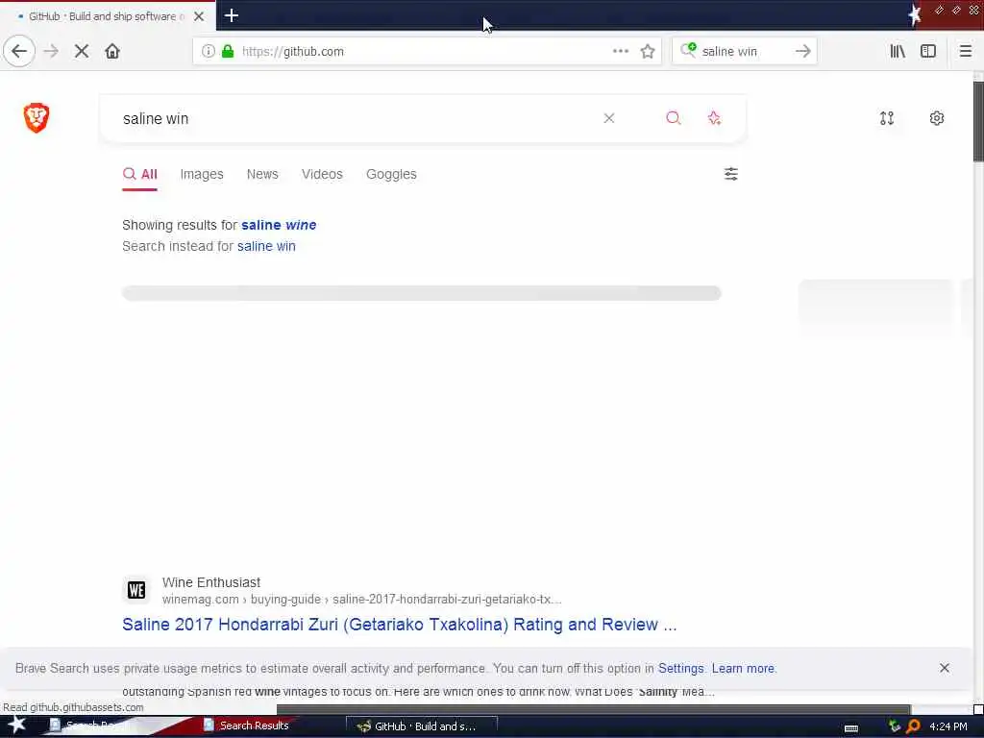Go back with the browser back arrow
The width and height of the screenshot is (984, 738).
click(x=19, y=52)
